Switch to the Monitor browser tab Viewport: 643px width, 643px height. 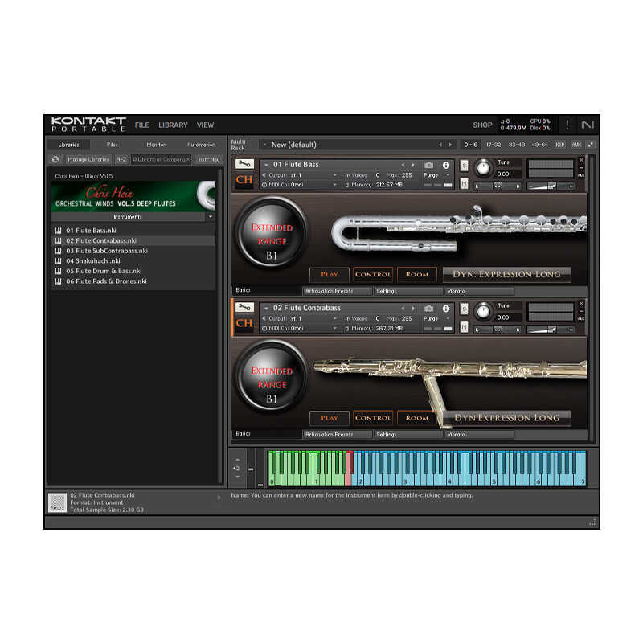click(156, 145)
